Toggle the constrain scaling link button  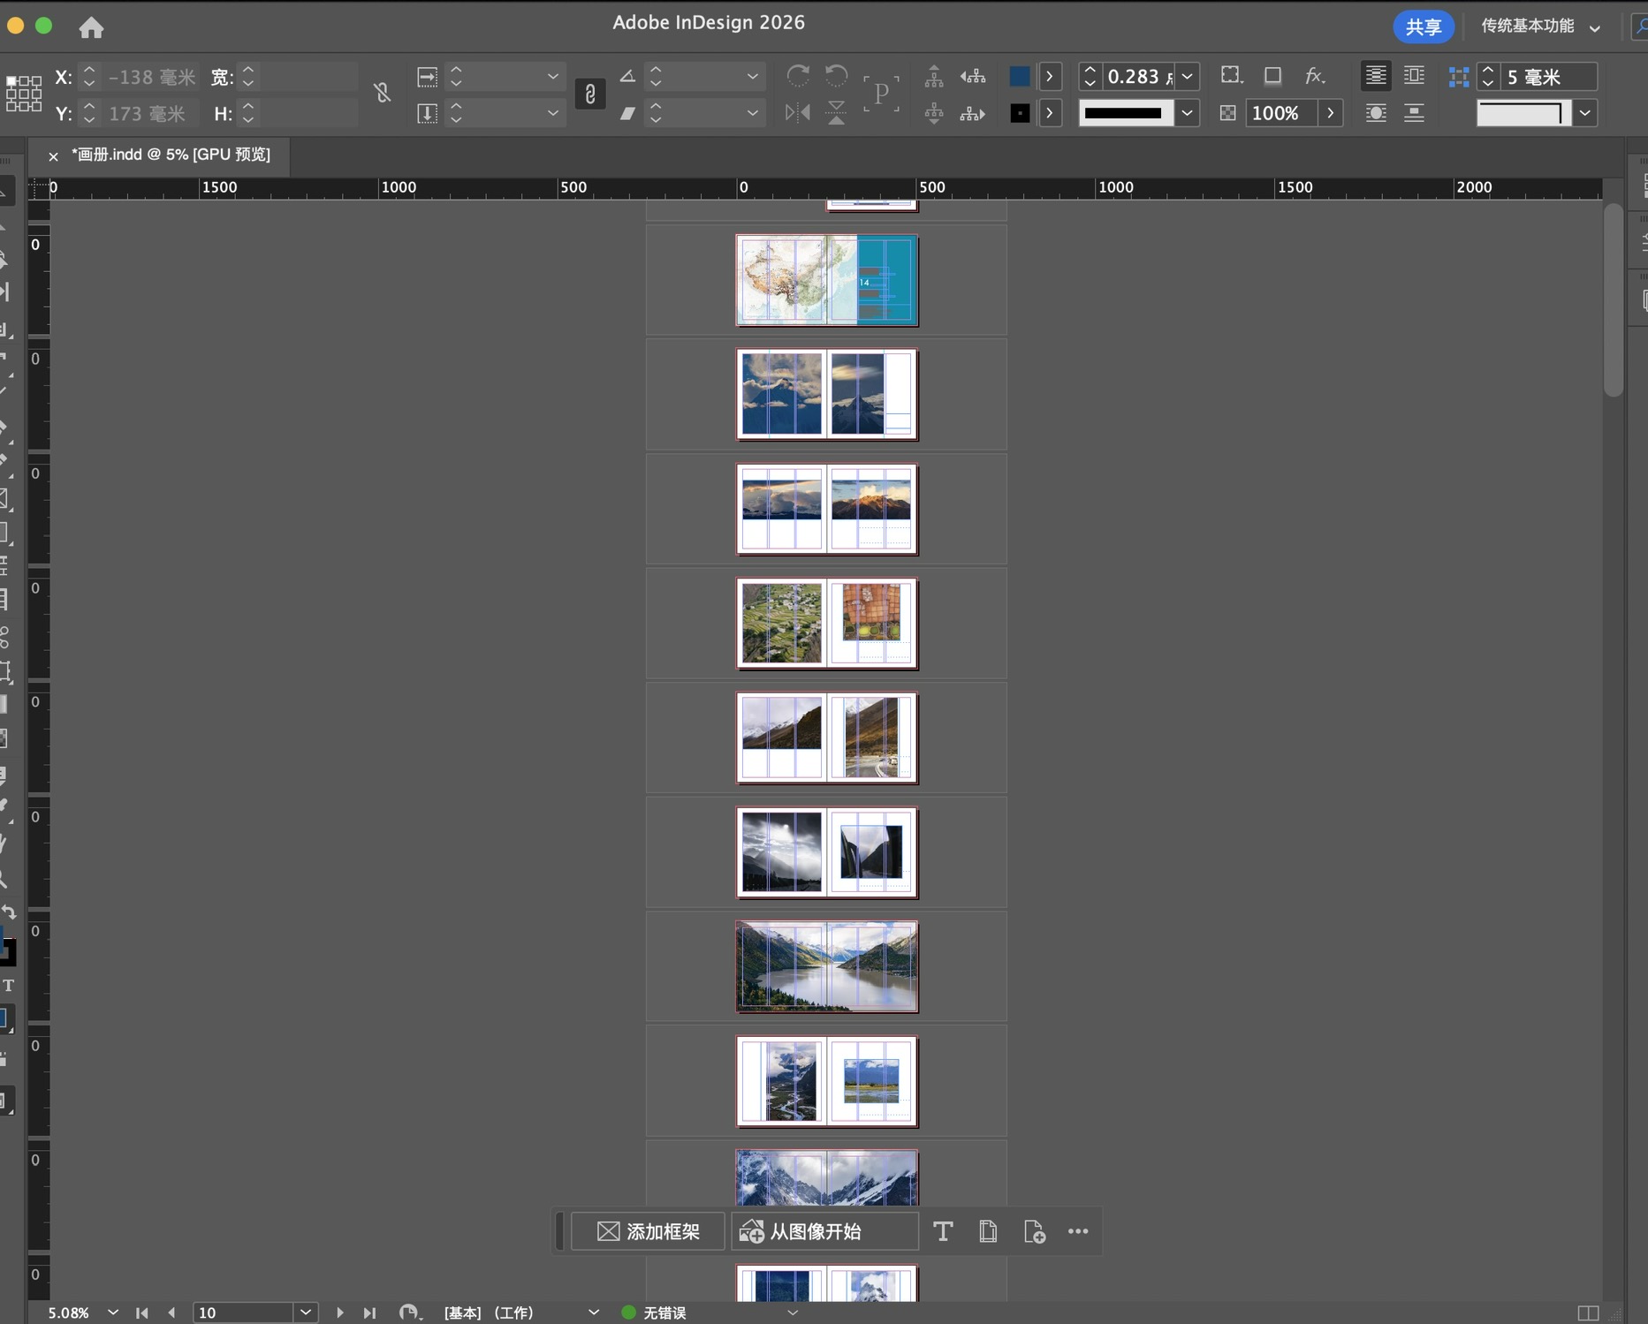tap(590, 94)
